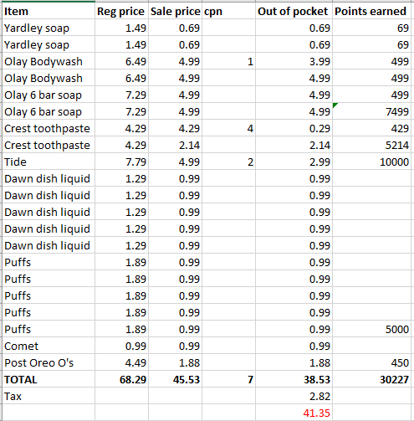Click the 10000 points cell for Tide
The height and width of the screenshot is (421, 414).
[x=371, y=162]
